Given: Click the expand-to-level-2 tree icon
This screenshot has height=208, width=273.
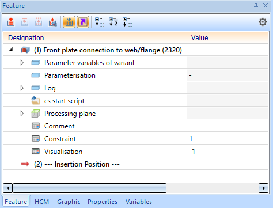Looking at the screenshot, I should pyautogui.click(x=113, y=22).
